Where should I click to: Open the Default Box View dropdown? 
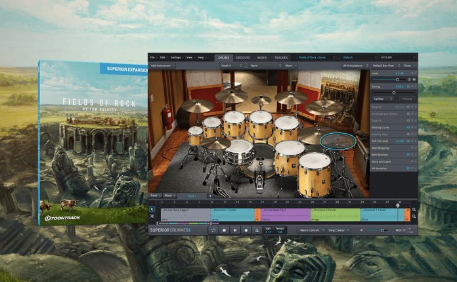386,66
